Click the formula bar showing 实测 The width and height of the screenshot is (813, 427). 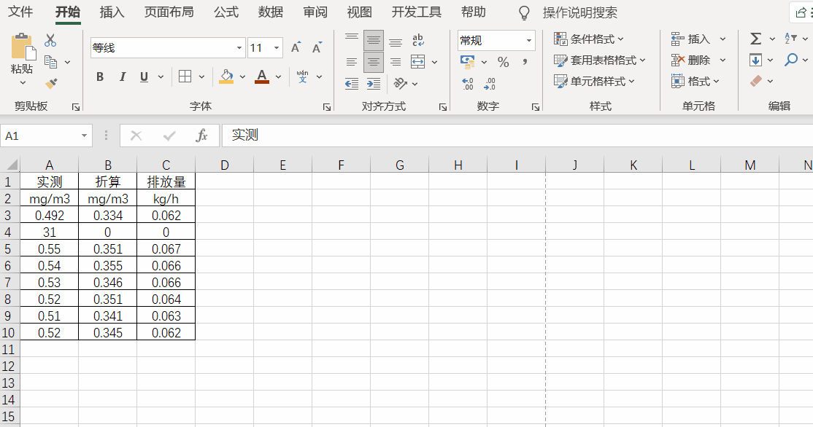click(517, 136)
